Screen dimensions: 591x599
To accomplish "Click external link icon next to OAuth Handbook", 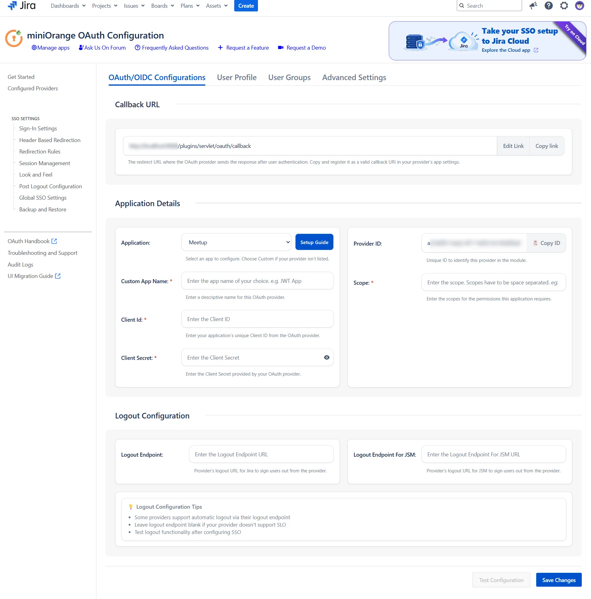I will pos(54,241).
